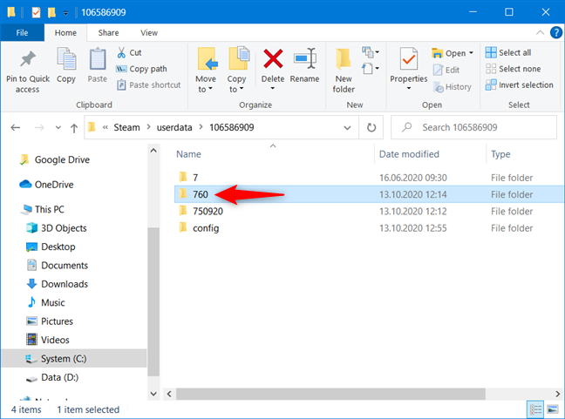
Task: Expand the address bar history dropdown
Action: (348, 127)
